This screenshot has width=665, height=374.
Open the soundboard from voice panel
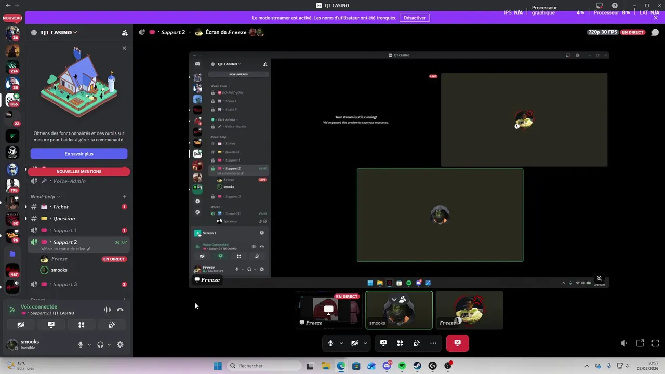click(x=112, y=325)
